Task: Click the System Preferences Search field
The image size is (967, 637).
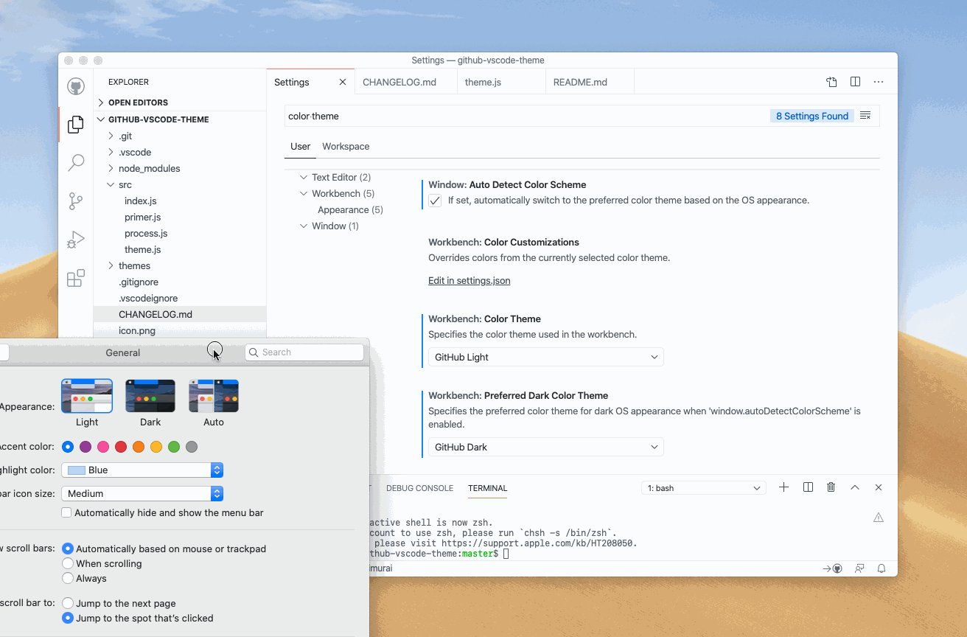Action: pyautogui.click(x=304, y=352)
